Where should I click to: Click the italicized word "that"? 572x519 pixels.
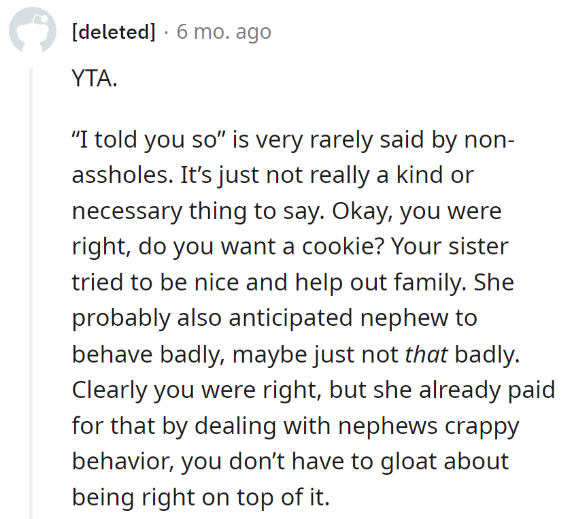[x=426, y=354]
